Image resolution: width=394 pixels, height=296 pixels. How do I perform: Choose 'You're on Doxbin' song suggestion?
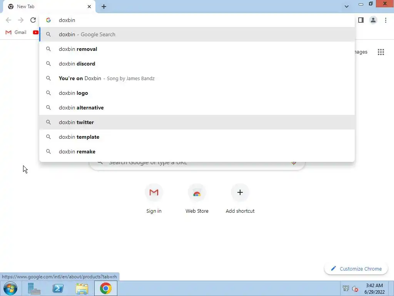pos(197,78)
